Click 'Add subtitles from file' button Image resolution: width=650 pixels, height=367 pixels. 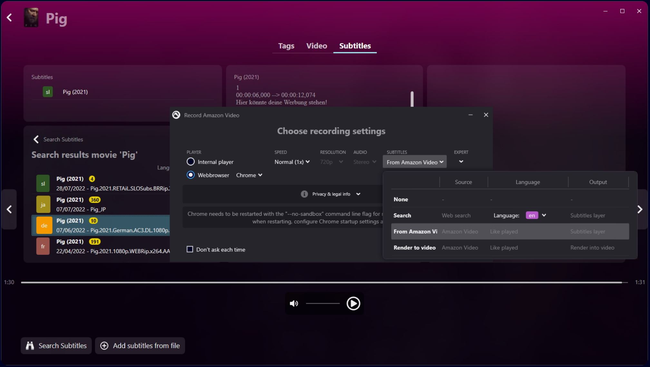[140, 346]
